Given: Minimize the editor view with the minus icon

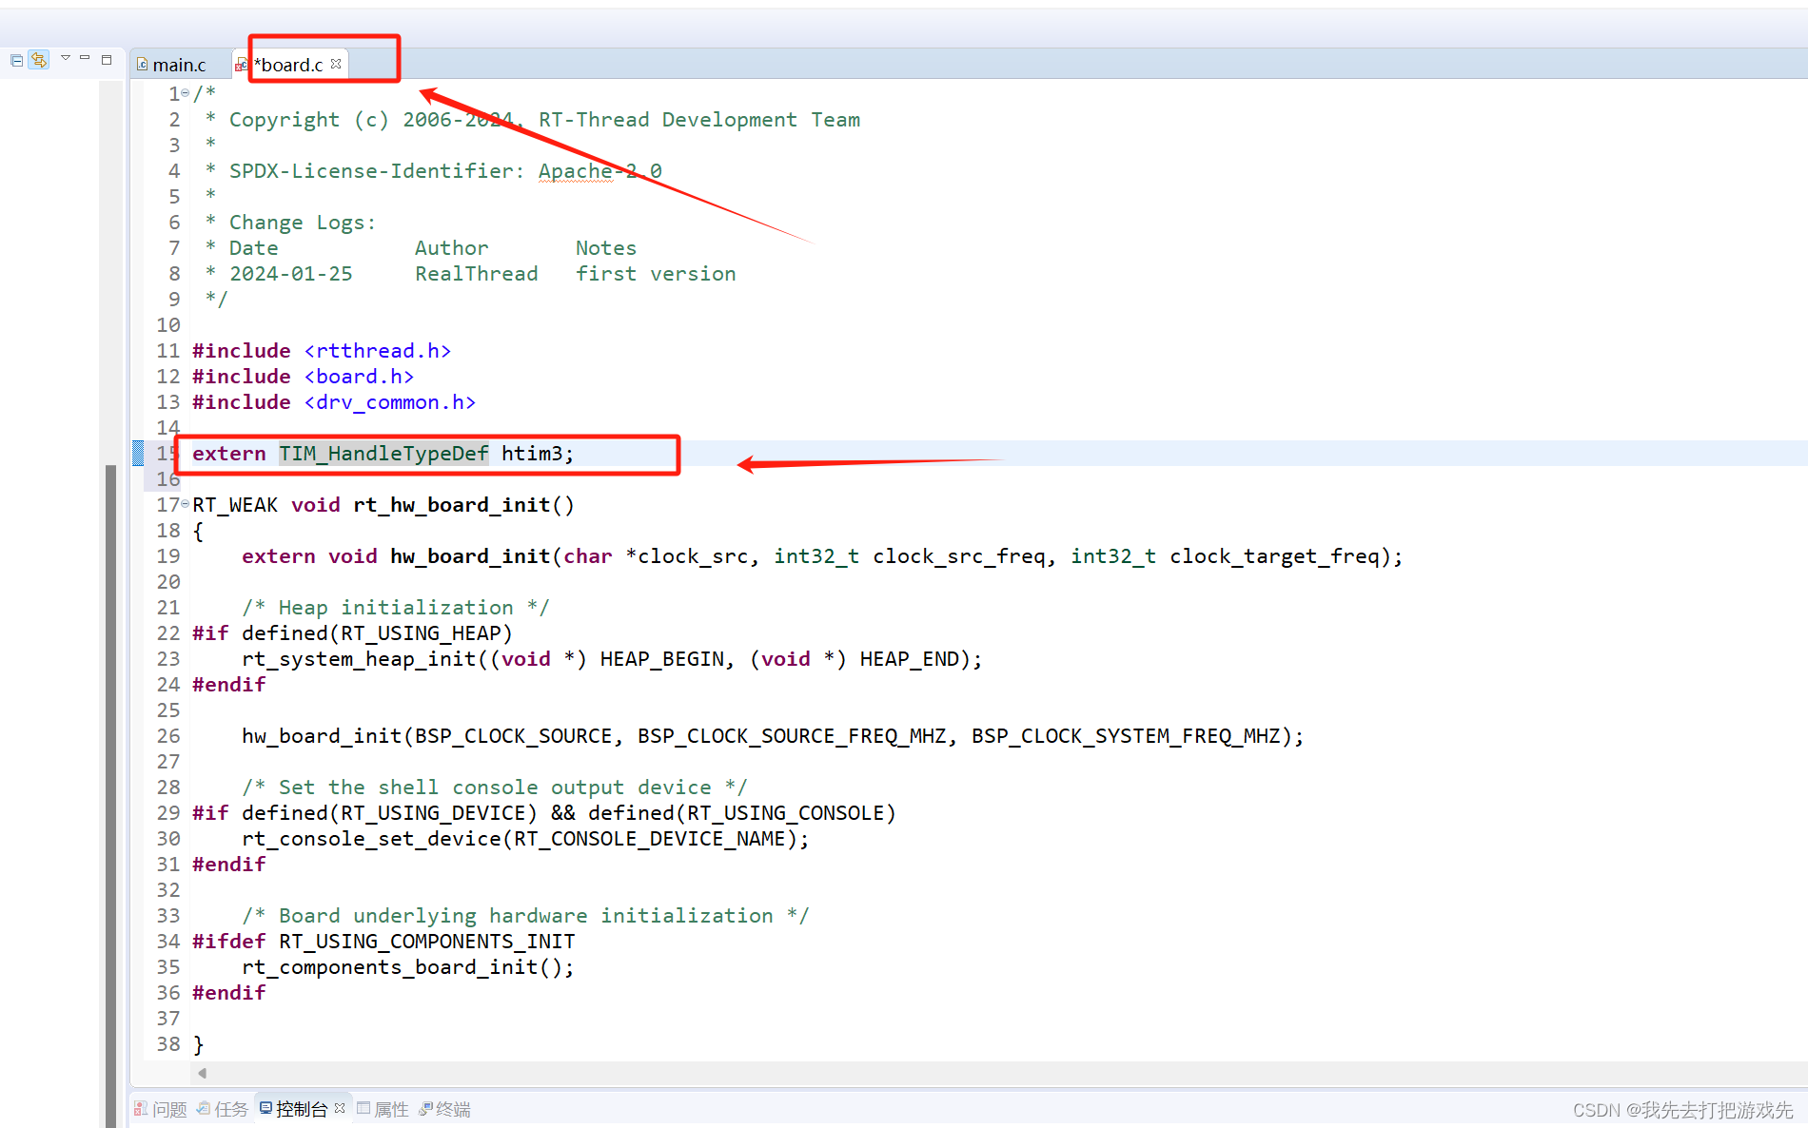Looking at the screenshot, I should [85, 57].
